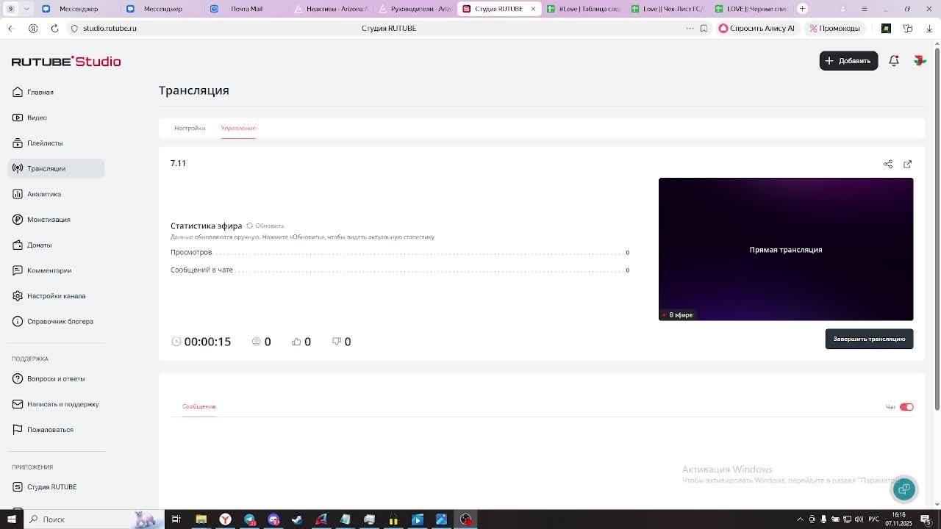
Task: Click the dislikes thumbs-down icon
Action: tap(337, 342)
